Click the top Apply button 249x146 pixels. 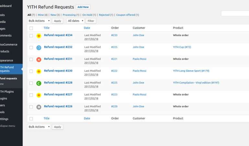point(58,21)
